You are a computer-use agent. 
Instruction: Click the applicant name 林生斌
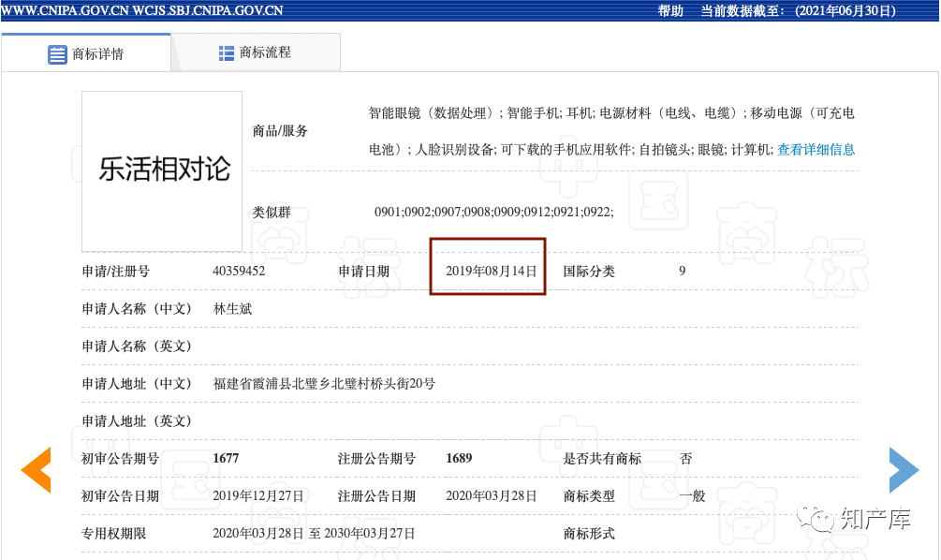(232, 309)
